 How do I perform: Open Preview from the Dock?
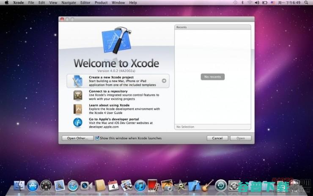126,185
